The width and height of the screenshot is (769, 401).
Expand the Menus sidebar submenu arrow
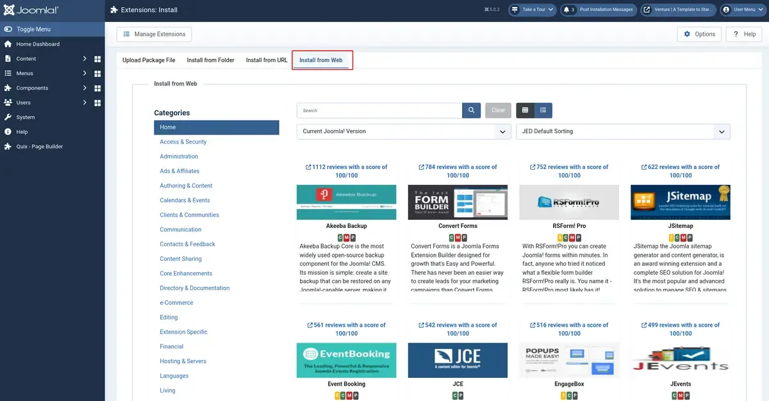[85, 73]
